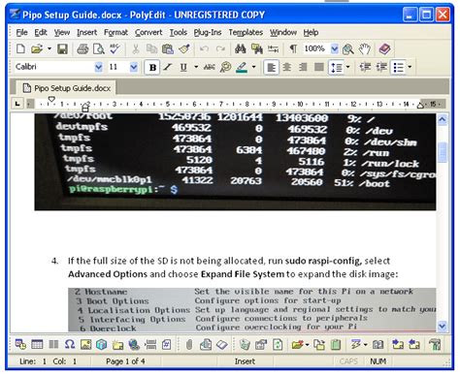Click the bullet list icon

(398, 67)
